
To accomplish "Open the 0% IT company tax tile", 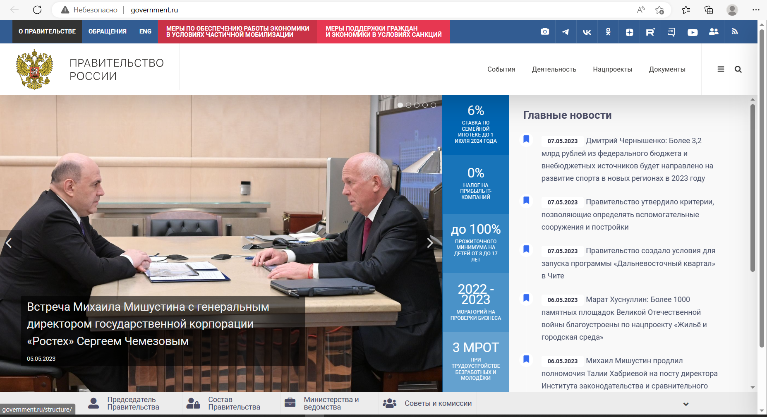I will 476,184.
